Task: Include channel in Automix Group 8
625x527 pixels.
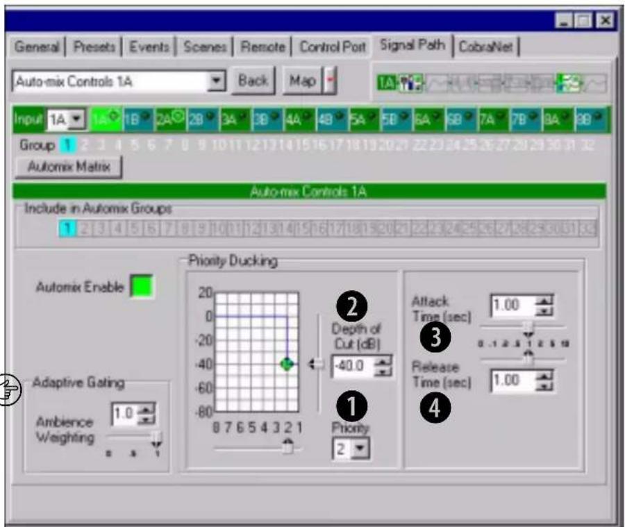Action: (184, 229)
